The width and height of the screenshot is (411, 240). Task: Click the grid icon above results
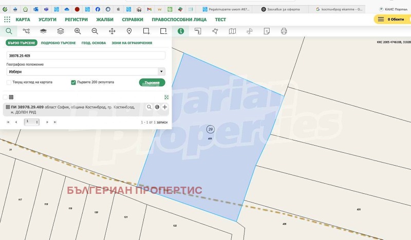pyautogui.click(x=11, y=97)
